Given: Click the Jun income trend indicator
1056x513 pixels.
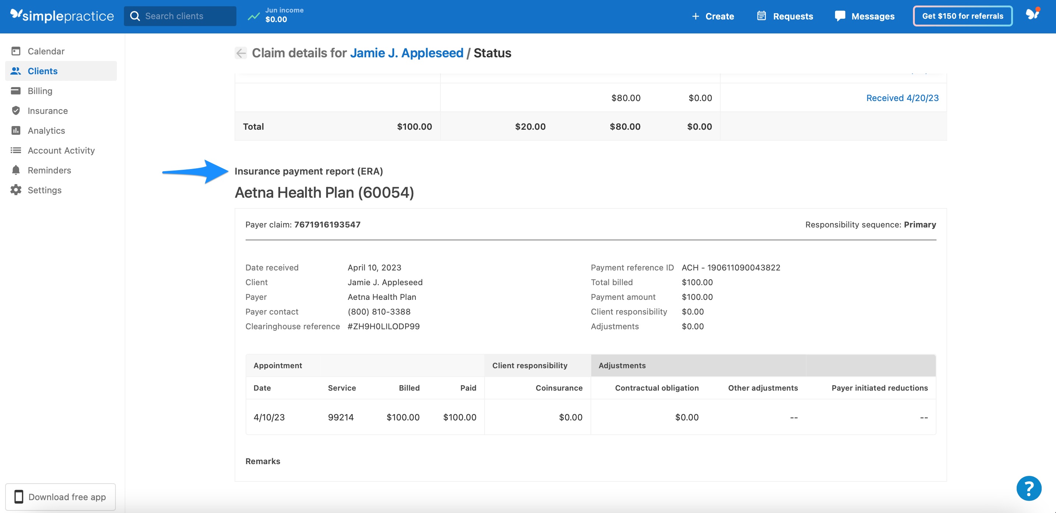Looking at the screenshot, I should tap(254, 16).
